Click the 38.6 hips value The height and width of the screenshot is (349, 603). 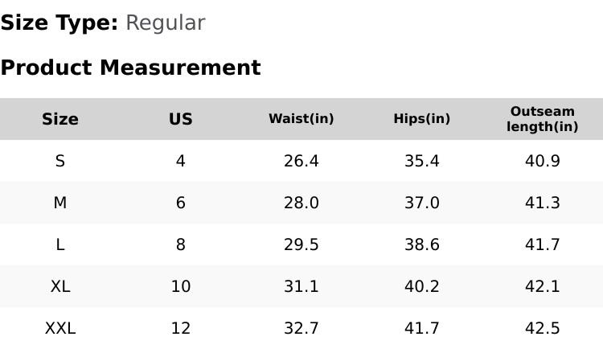422,244
